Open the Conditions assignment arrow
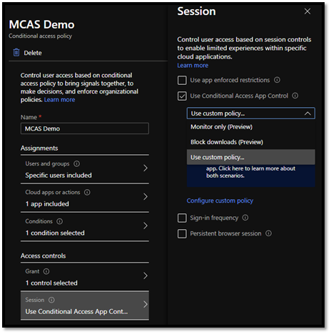Viewport: 331px width, 334px height. 146,226
